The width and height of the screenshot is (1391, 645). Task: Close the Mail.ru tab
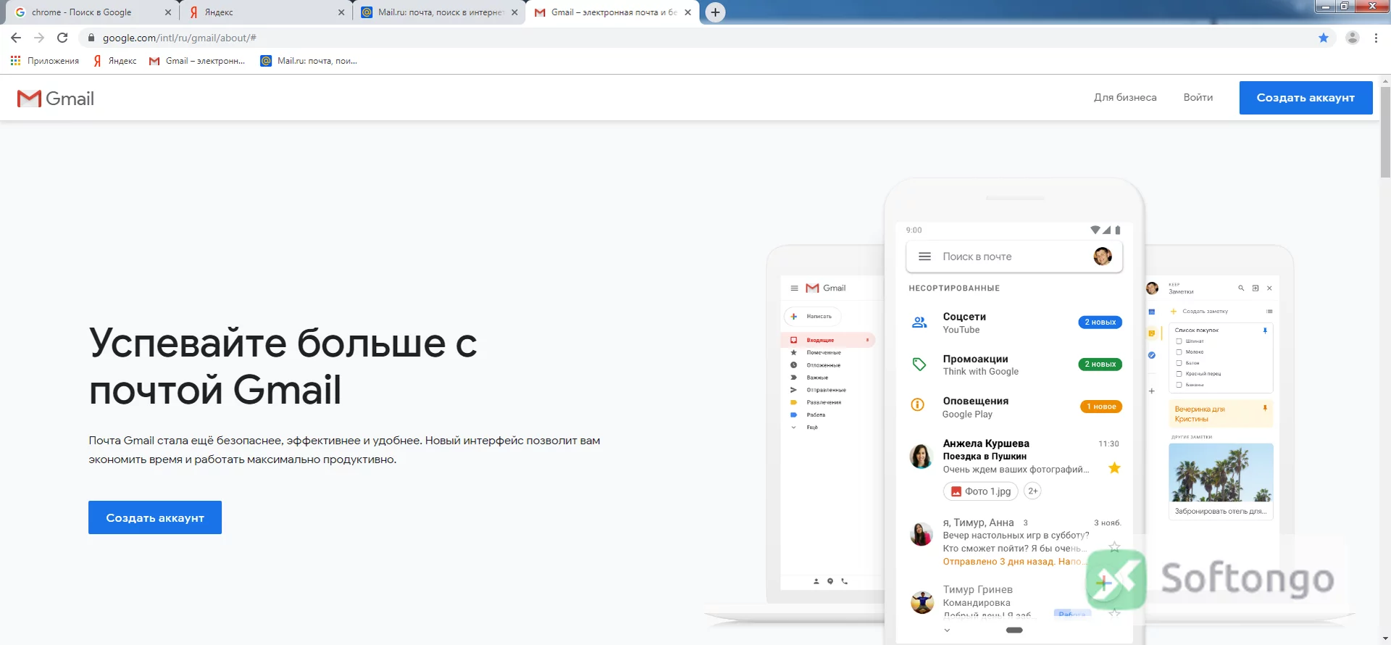click(x=514, y=12)
